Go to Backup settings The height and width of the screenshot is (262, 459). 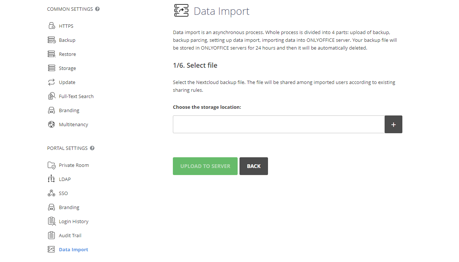[x=67, y=40]
